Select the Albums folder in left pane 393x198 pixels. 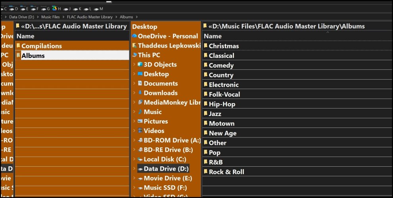tap(72, 55)
